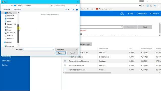Sort the table by Package Name column
Image resolution: width=161 pixels, height=91 pixels.
tap(103, 49)
